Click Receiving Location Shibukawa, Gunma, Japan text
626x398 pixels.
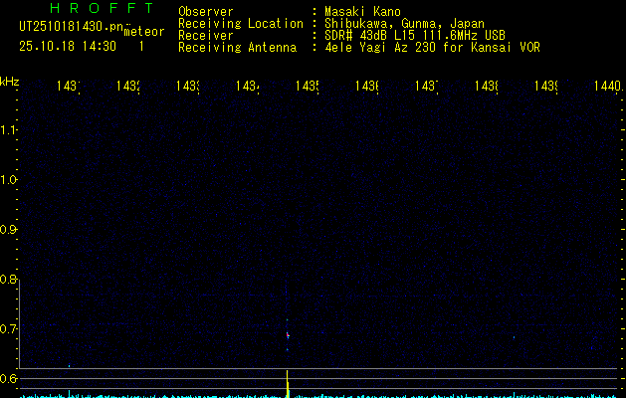tap(404, 24)
